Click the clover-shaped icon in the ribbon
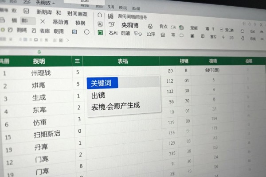This screenshot has width=266, height=177. [150, 26]
